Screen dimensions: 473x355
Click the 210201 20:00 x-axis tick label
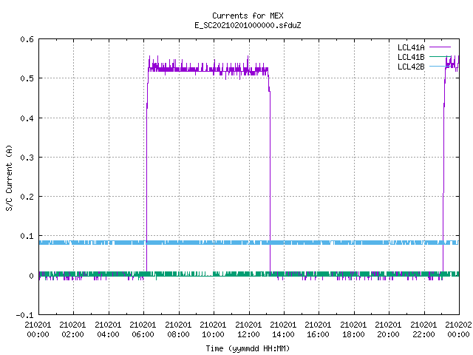pyautogui.click(x=388, y=330)
